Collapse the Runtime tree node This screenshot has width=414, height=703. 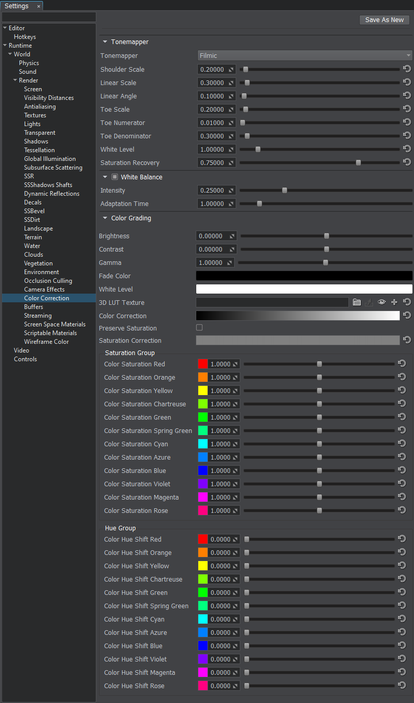pyautogui.click(x=5, y=45)
